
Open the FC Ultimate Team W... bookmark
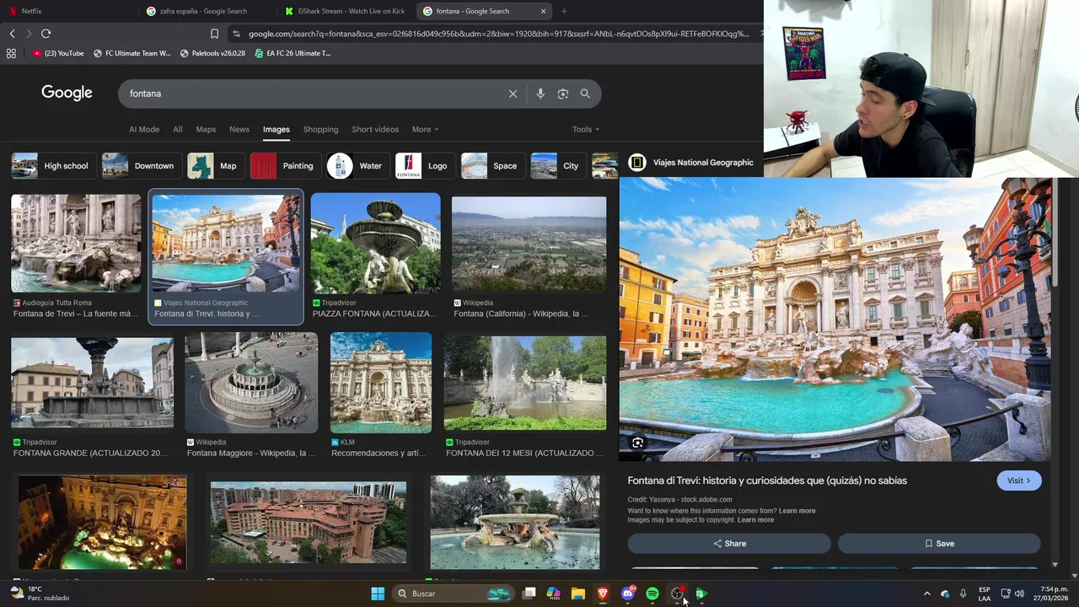pos(132,53)
